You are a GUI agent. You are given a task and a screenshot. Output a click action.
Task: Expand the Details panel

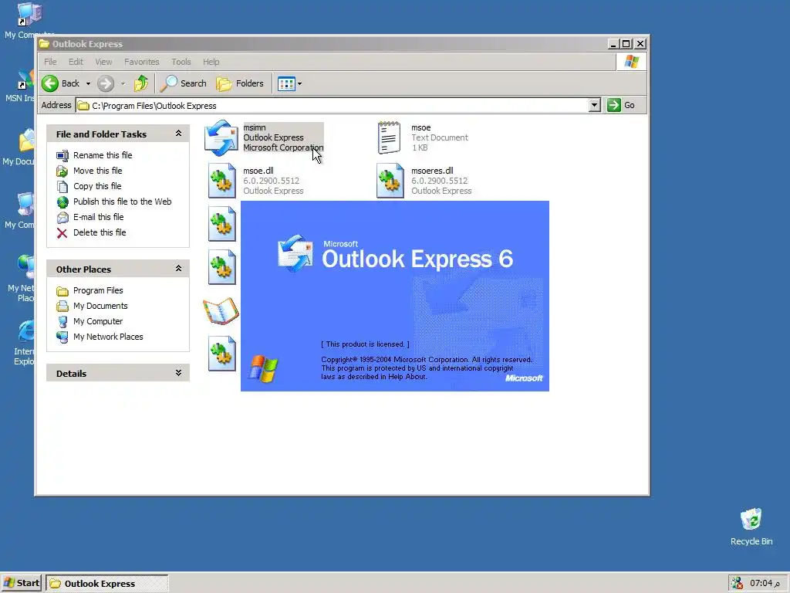pyautogui.click(x=178, y=373)
